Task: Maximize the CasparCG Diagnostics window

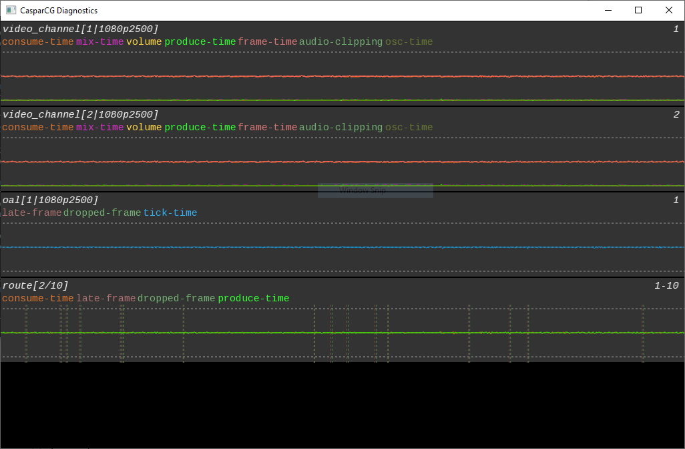Action: coord(638,10)
